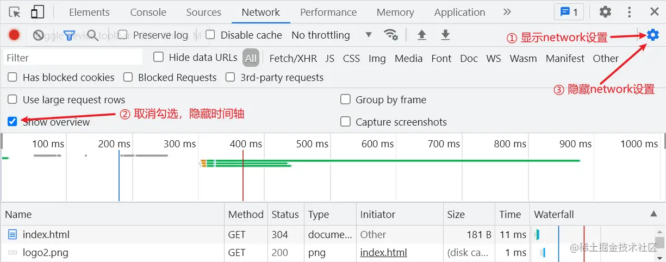Select the logo2.png request row
Viewport: 666px width, 262px height.
pyautogui.click(x=327, y=253)
